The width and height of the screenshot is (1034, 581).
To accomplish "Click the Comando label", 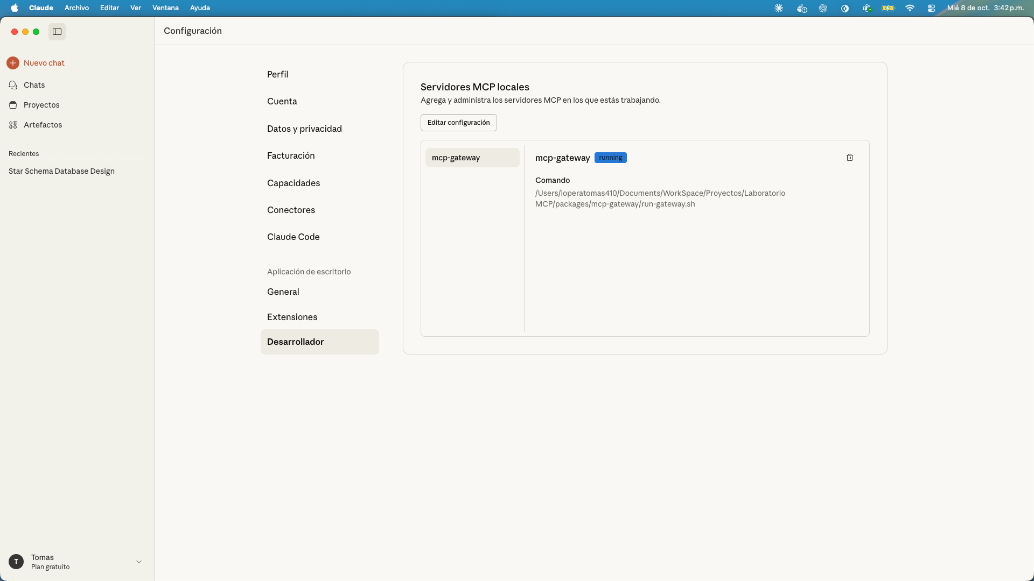I will 553,180.
